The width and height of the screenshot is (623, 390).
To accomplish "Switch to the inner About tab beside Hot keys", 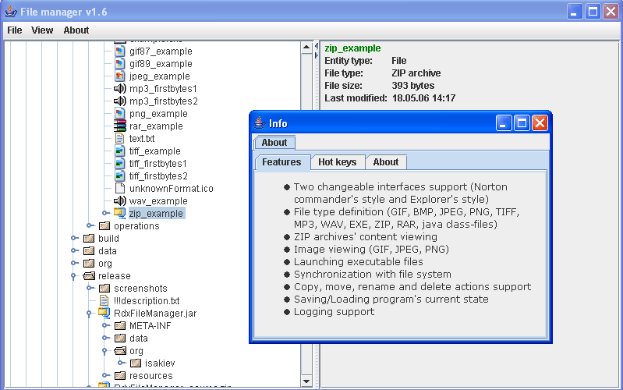I will click(x=386, y=161).
